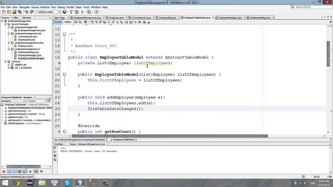Screen dimensions: 333x187
Task: Toggle Fully Qualified Names in Navigator
Action: (x=30, y=171)
